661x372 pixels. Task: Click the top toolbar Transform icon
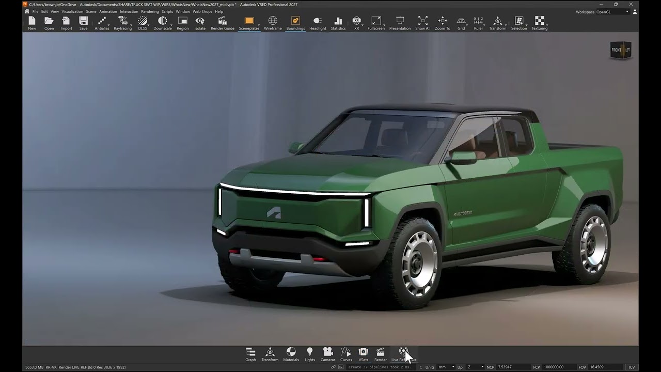498,23
